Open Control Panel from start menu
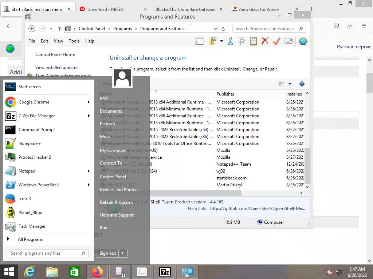The width and height of the screenshot is (373, 279). coord(113,177)
